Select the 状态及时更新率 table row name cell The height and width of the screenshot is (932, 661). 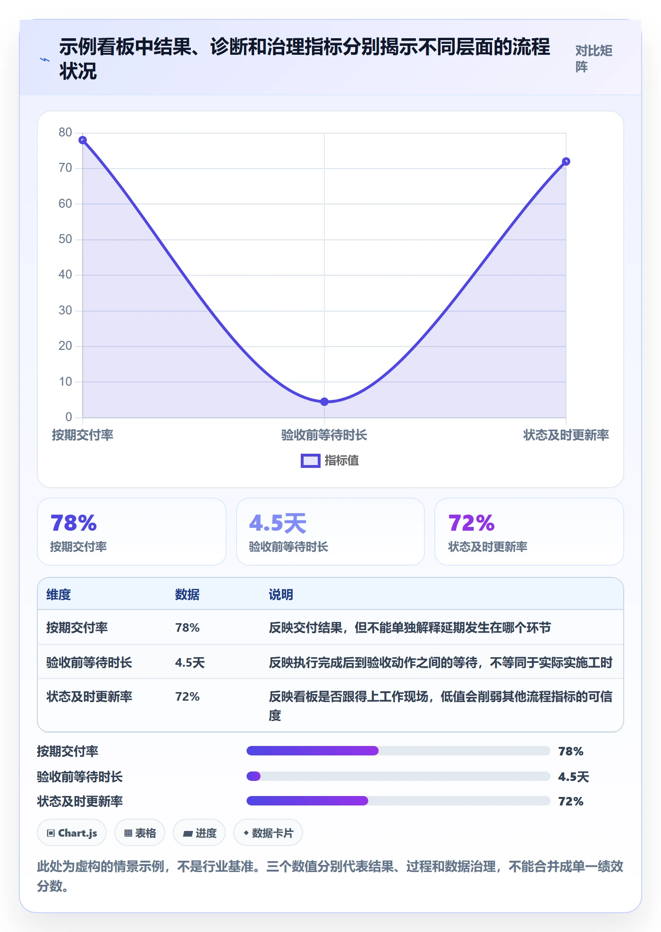(x=89, y=696)
